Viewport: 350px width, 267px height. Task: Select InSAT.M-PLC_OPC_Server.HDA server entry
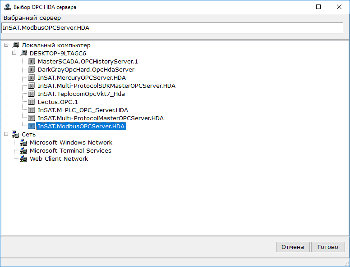(x=83, y=110)
